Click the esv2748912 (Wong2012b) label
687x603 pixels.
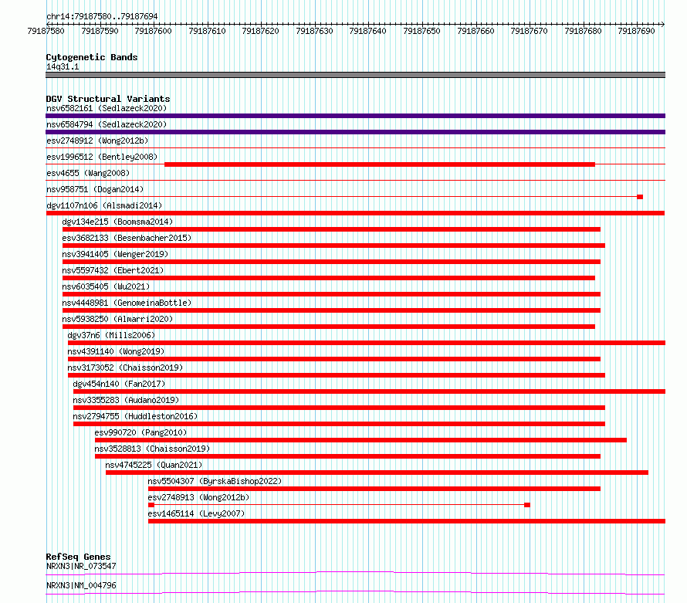[97, 141]
